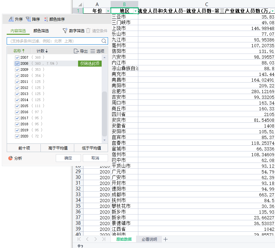Switch to the 颜色筛选 tab
This screenshot has height=248, width=275.
tap(41, 31)
